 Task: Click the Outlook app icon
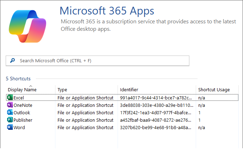(x=10, y=112)
